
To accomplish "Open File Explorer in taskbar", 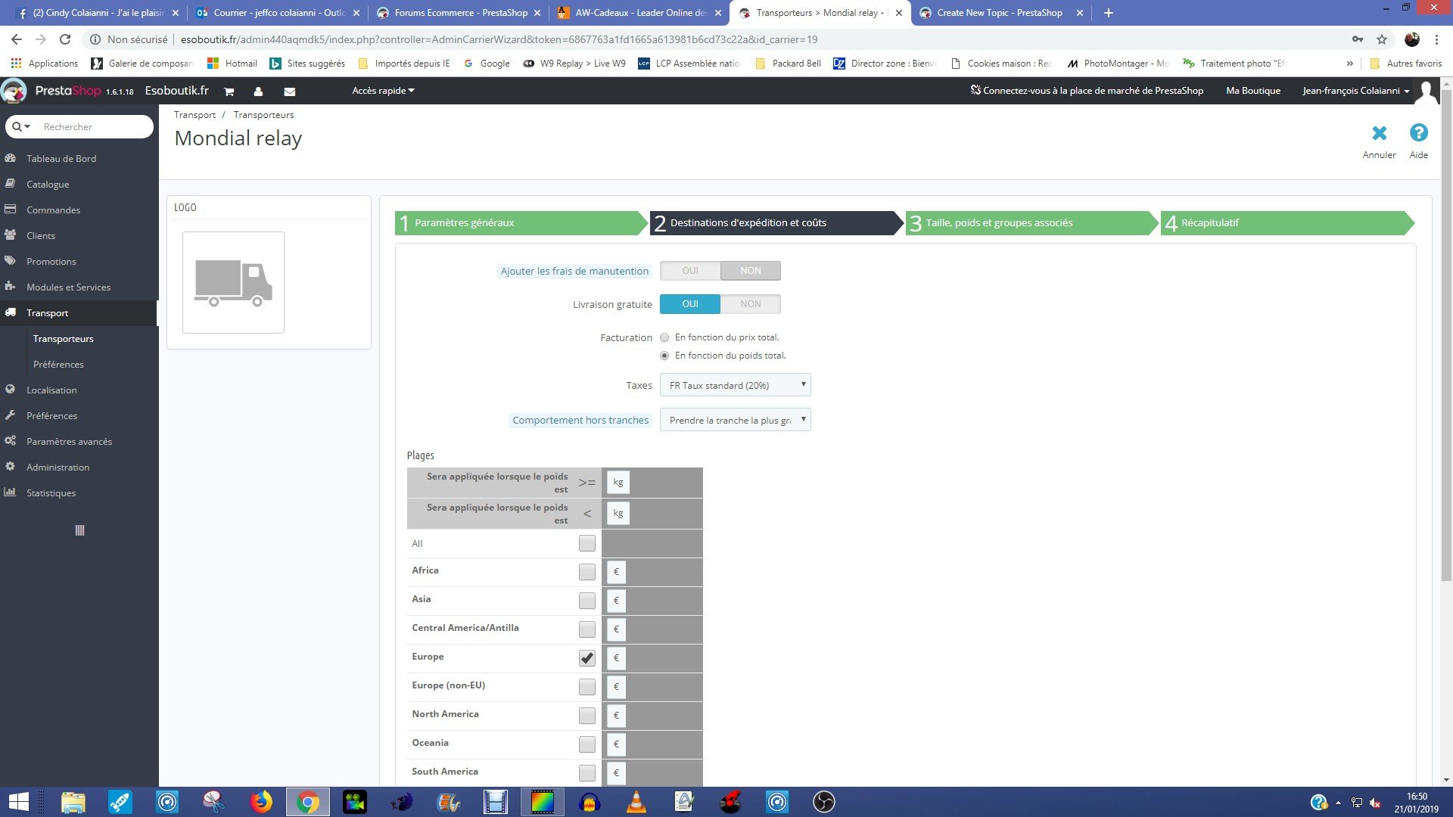I will 73,802.
